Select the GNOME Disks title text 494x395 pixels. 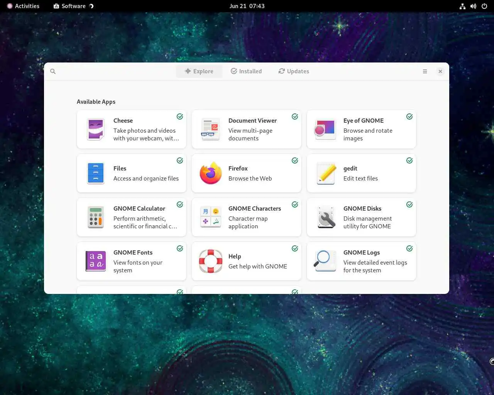tap(362, 209)
